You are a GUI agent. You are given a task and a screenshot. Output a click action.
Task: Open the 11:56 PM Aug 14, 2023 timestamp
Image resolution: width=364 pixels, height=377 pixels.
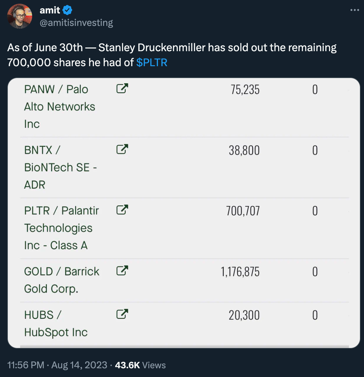57,365
